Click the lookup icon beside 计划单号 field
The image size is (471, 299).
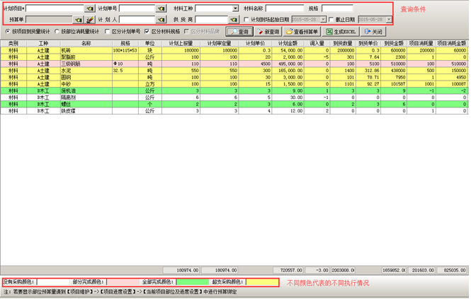tap(161, 8)
